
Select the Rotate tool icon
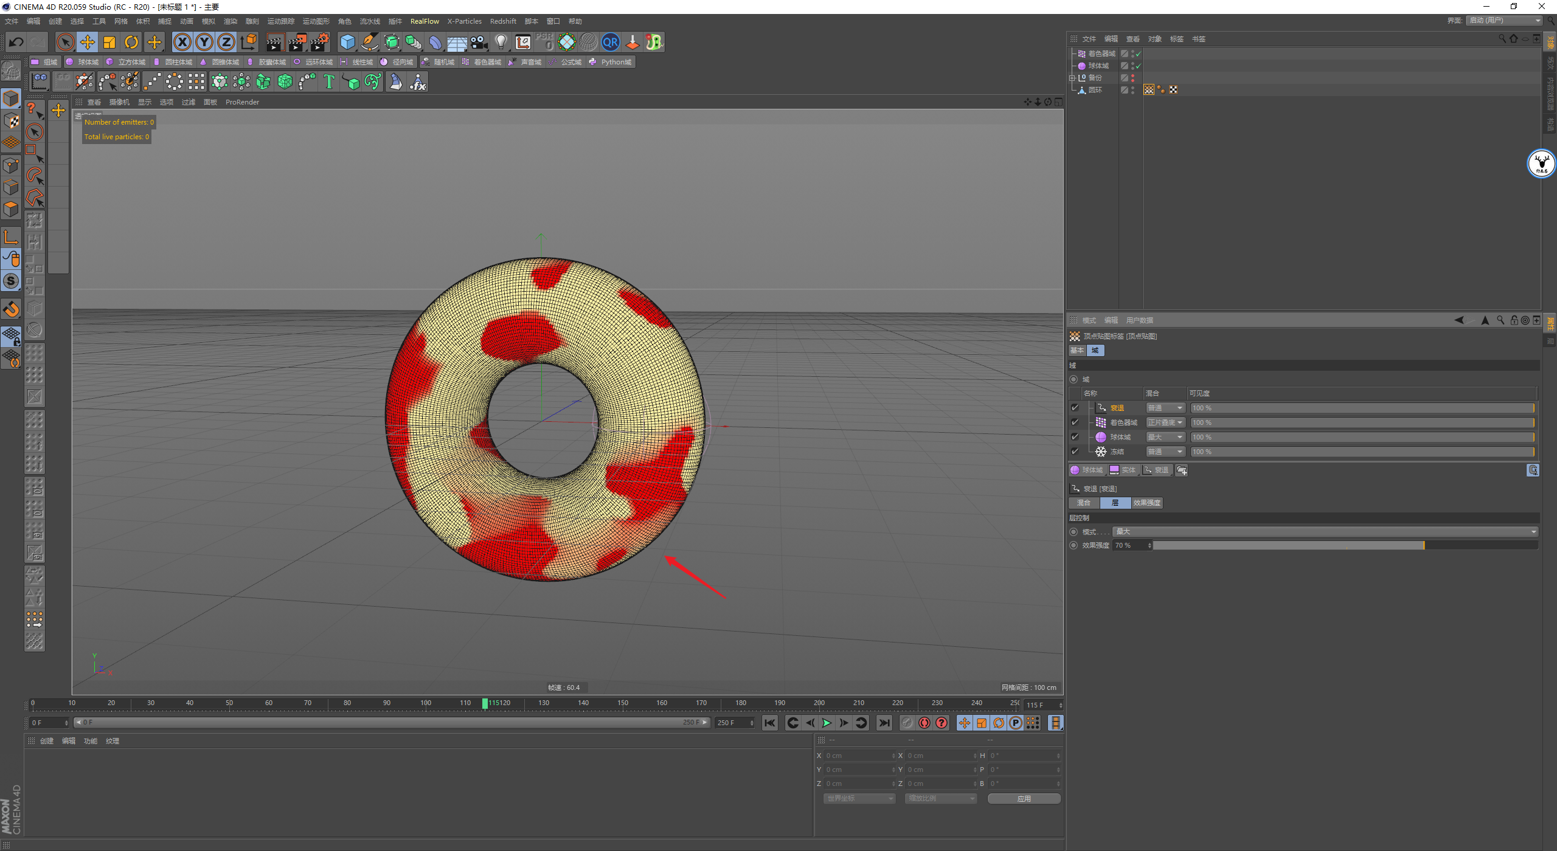131,42
